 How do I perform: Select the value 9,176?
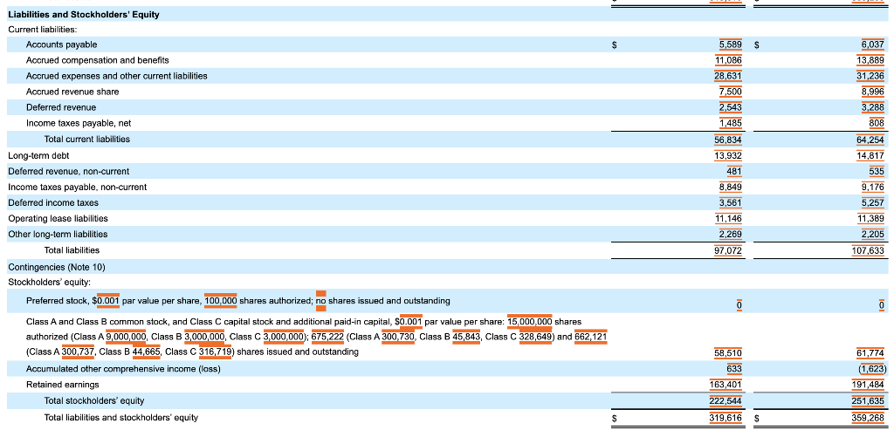[x=873, y=187]
